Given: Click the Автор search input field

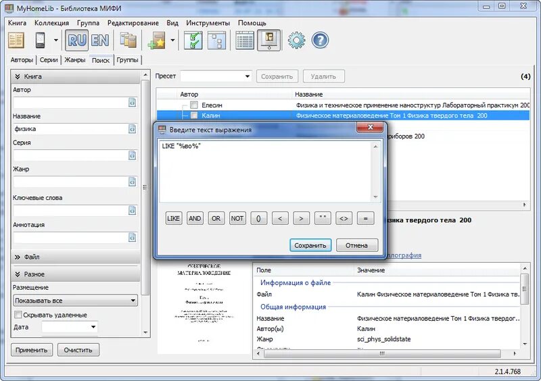Looking at the screenshot, I should pyautogui.click(x=71, y=103).
